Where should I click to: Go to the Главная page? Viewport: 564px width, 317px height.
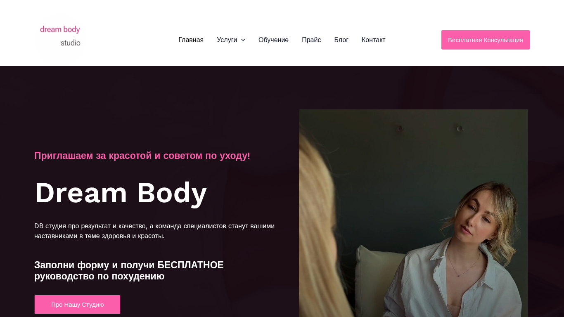[x=191, y=40]
